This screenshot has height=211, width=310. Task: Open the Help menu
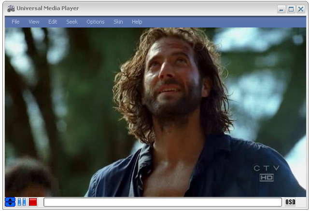(137, 22)
